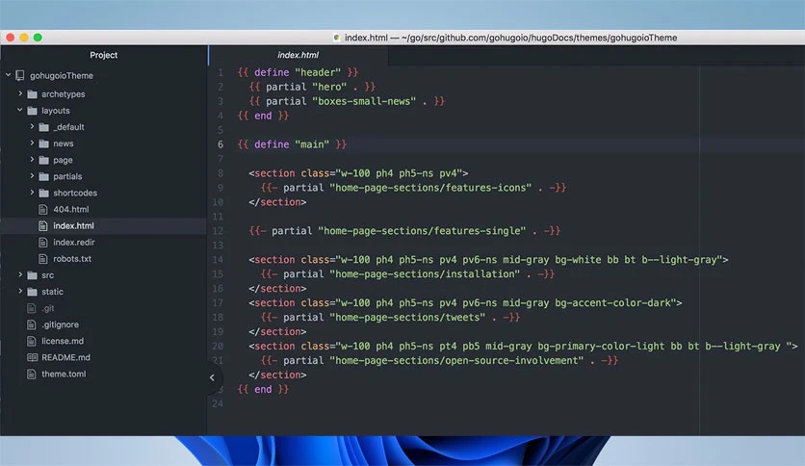Click the partials folder icon
This screenshot has width=805, height=466.
pyautogui.click(x=44, y=176)
